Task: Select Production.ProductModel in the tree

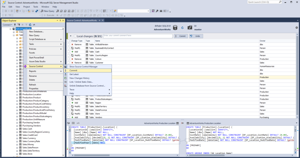Action: [35, 113]
